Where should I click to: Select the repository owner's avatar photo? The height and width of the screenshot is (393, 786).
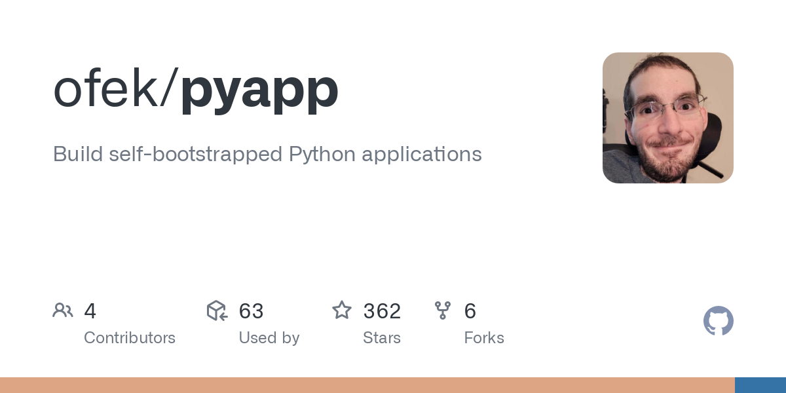[668, 118]
